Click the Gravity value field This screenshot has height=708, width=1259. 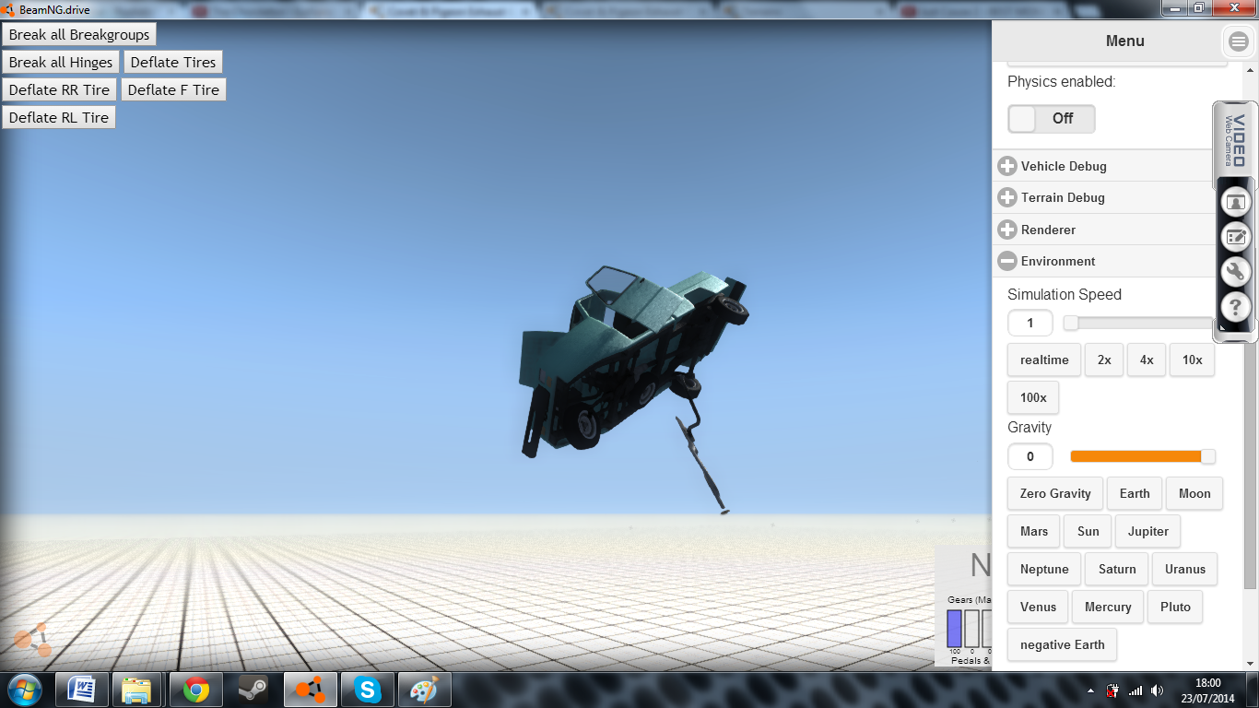(1030, 456)
